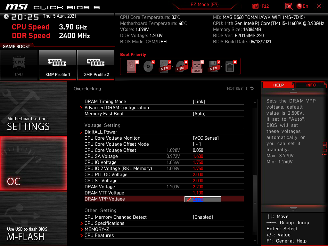Toggle XMP Profile 1

[x=58, y=65]
